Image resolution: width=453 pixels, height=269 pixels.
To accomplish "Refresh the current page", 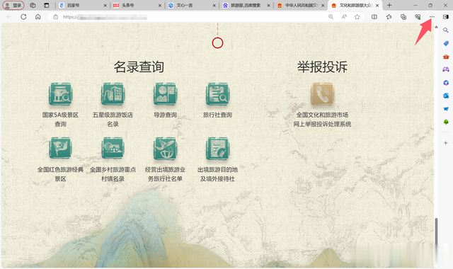I will [23, 17].
